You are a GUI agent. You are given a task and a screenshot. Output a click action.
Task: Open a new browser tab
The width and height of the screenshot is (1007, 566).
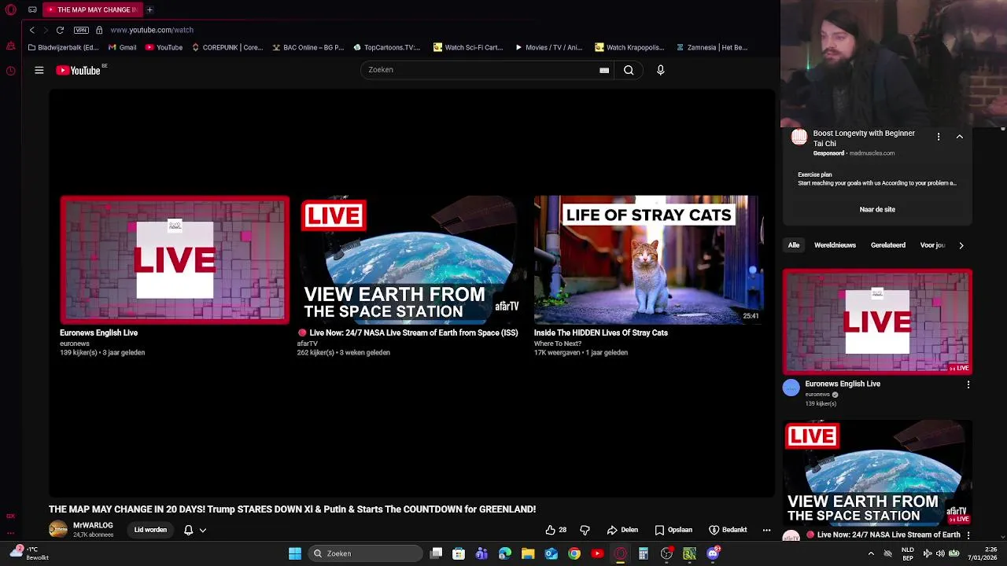coord(149,9)
